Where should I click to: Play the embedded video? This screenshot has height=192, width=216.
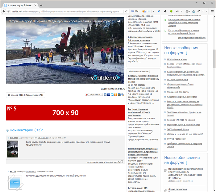[65, 50]
